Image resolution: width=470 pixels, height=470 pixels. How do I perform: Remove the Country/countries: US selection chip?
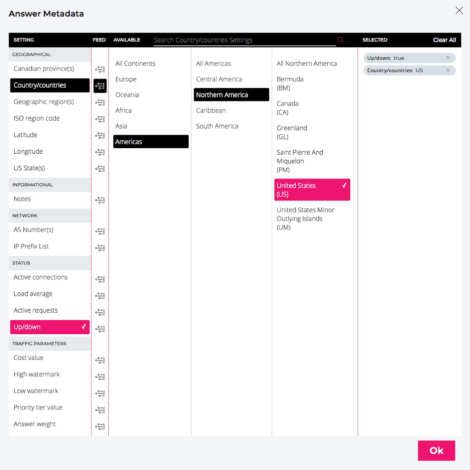click(x=448, y=70)
